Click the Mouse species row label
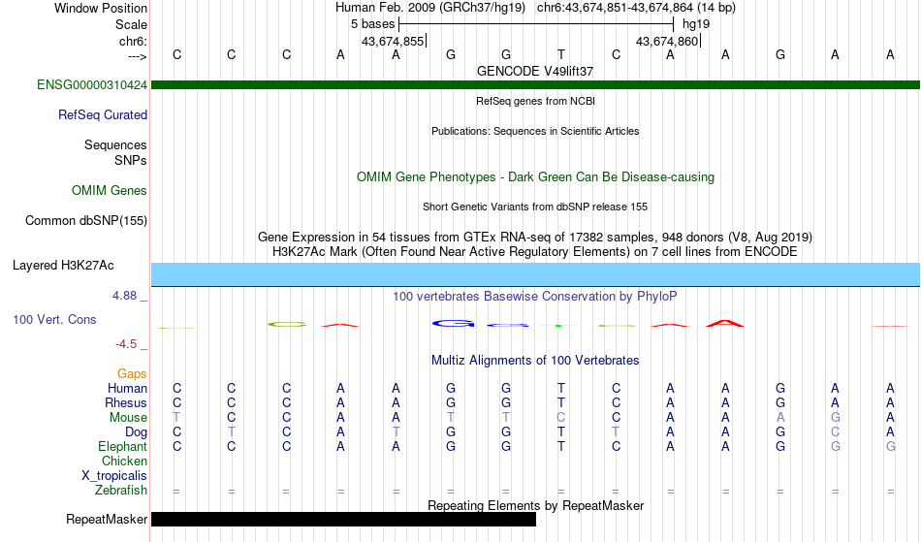Viewport: 921px width, 542px height. [128, 418]
